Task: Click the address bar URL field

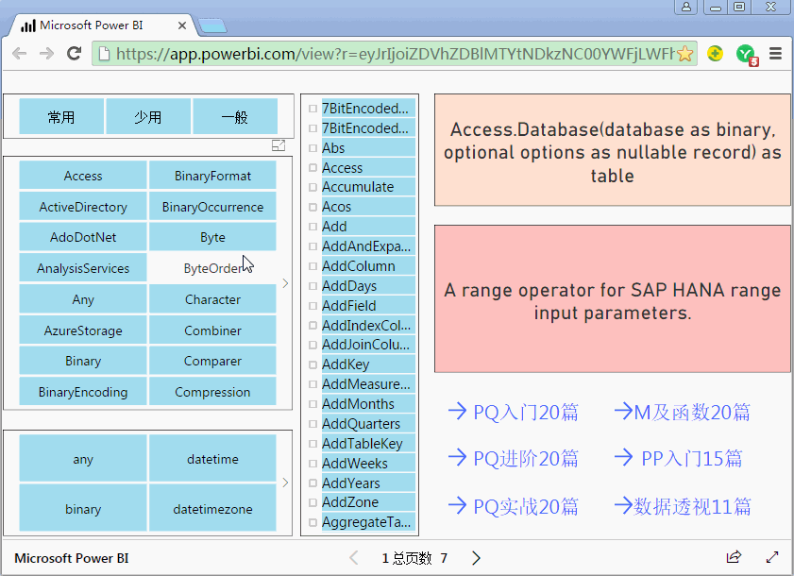Action: point(395,53)
